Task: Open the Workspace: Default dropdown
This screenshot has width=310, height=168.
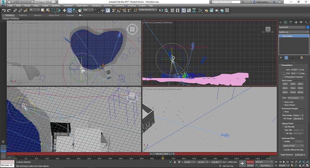Action: tap(45, 2)
